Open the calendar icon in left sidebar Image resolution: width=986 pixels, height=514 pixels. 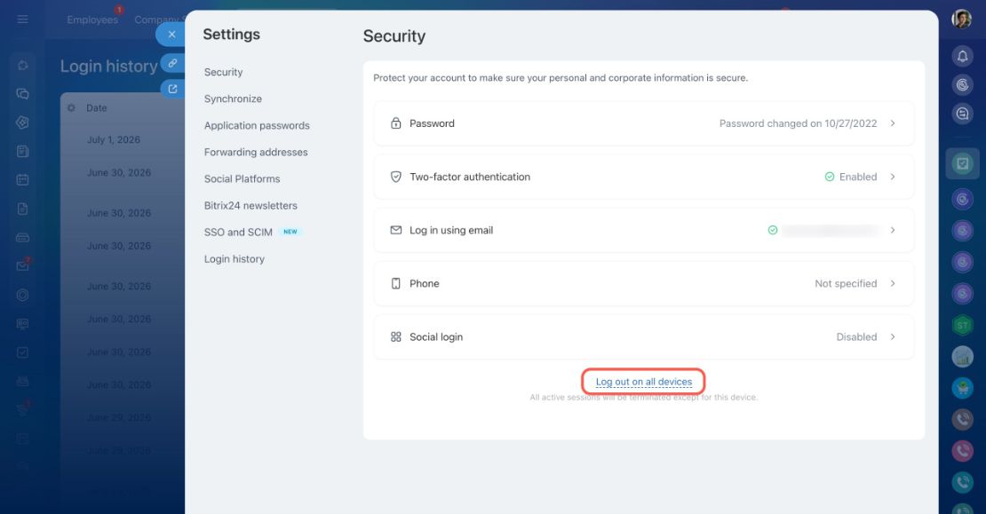point(22,179)
